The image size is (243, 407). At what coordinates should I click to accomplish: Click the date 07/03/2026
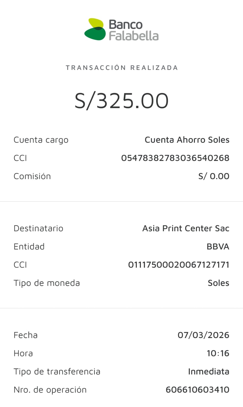tap(203, 335)
